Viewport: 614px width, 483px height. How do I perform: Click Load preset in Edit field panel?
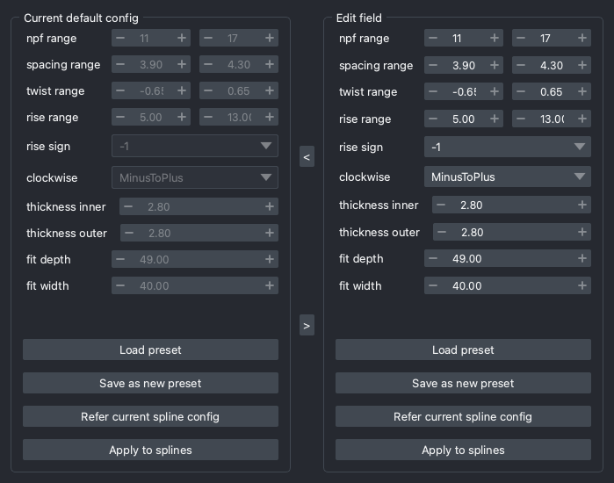[x=463, y=350]
